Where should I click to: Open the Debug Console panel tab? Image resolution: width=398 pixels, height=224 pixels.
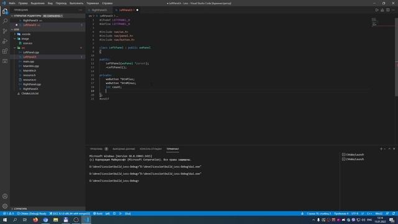(150, 149)
